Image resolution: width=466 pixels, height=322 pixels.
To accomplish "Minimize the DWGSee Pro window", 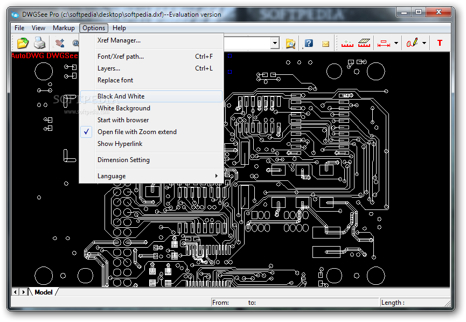I will click(404, 12).
